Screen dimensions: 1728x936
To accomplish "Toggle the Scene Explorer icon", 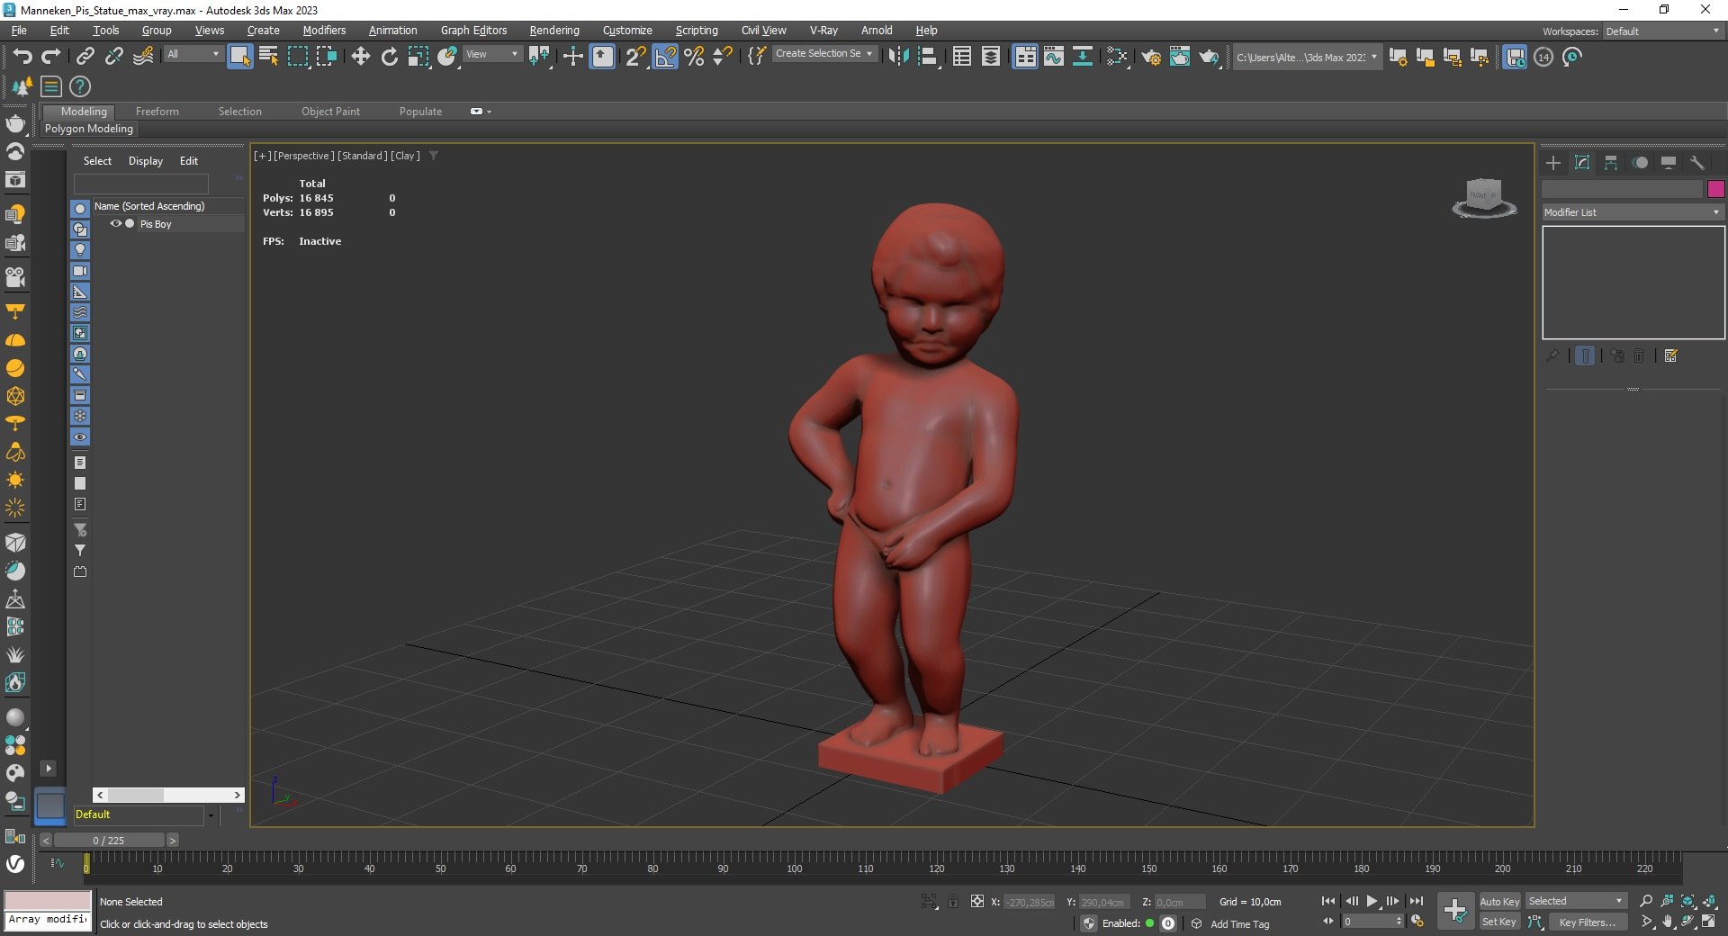I will [x=962, y=57].
